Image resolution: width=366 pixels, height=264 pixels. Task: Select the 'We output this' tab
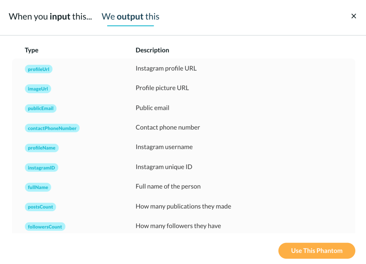pyautogui.click(x=130, y=16)
